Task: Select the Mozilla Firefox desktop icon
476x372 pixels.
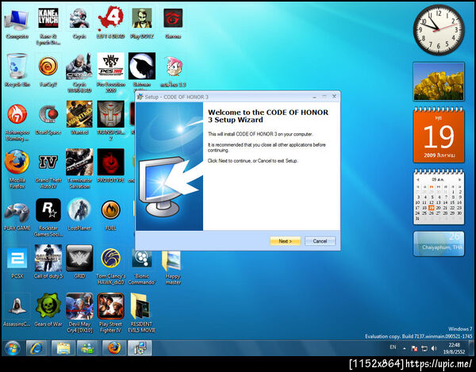Action: (17, 169)
